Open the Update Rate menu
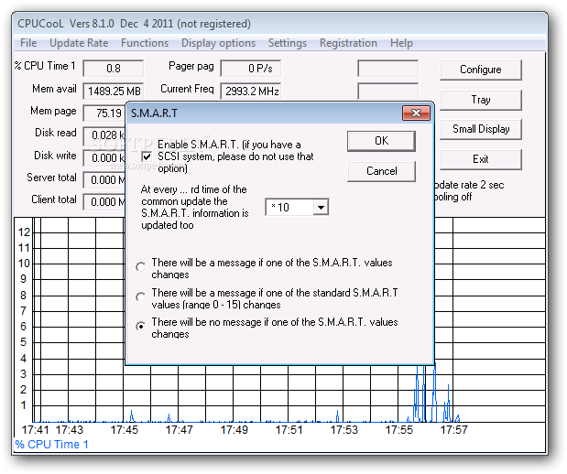 click(x=79, y=43)
